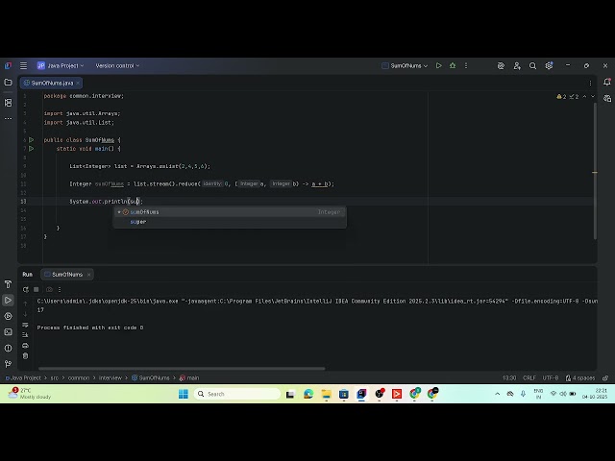Choose sumOfNums from completion popup
This screenshot has width=615, height=461.
coord(230,212)
